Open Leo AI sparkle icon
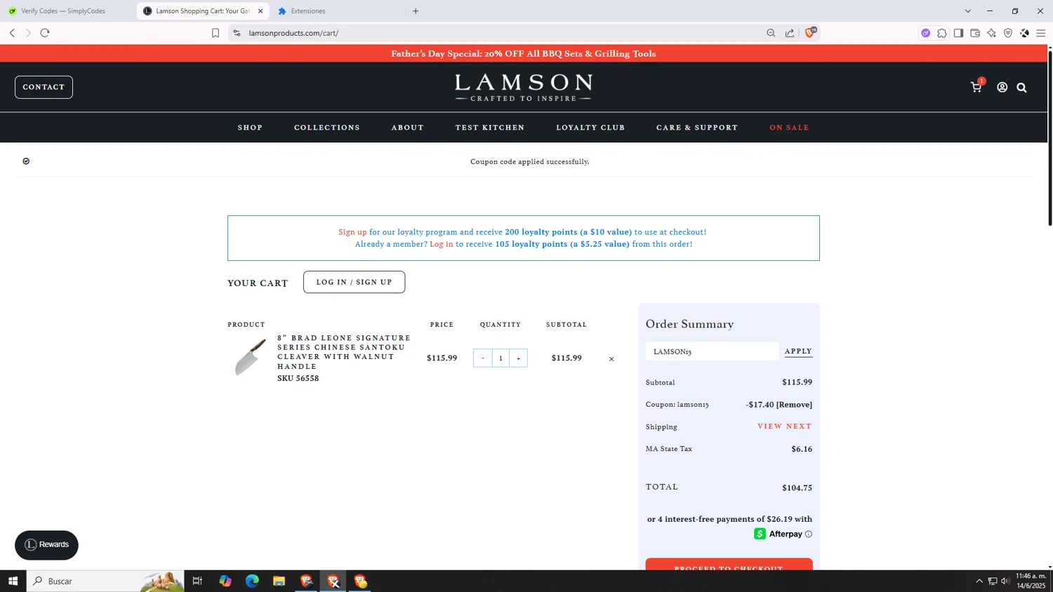Screen dimensions: 1053x592 991,33
